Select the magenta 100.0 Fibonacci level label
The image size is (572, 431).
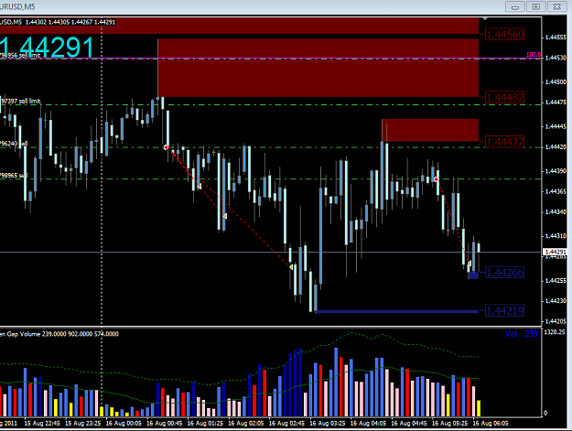click(534, 55)
